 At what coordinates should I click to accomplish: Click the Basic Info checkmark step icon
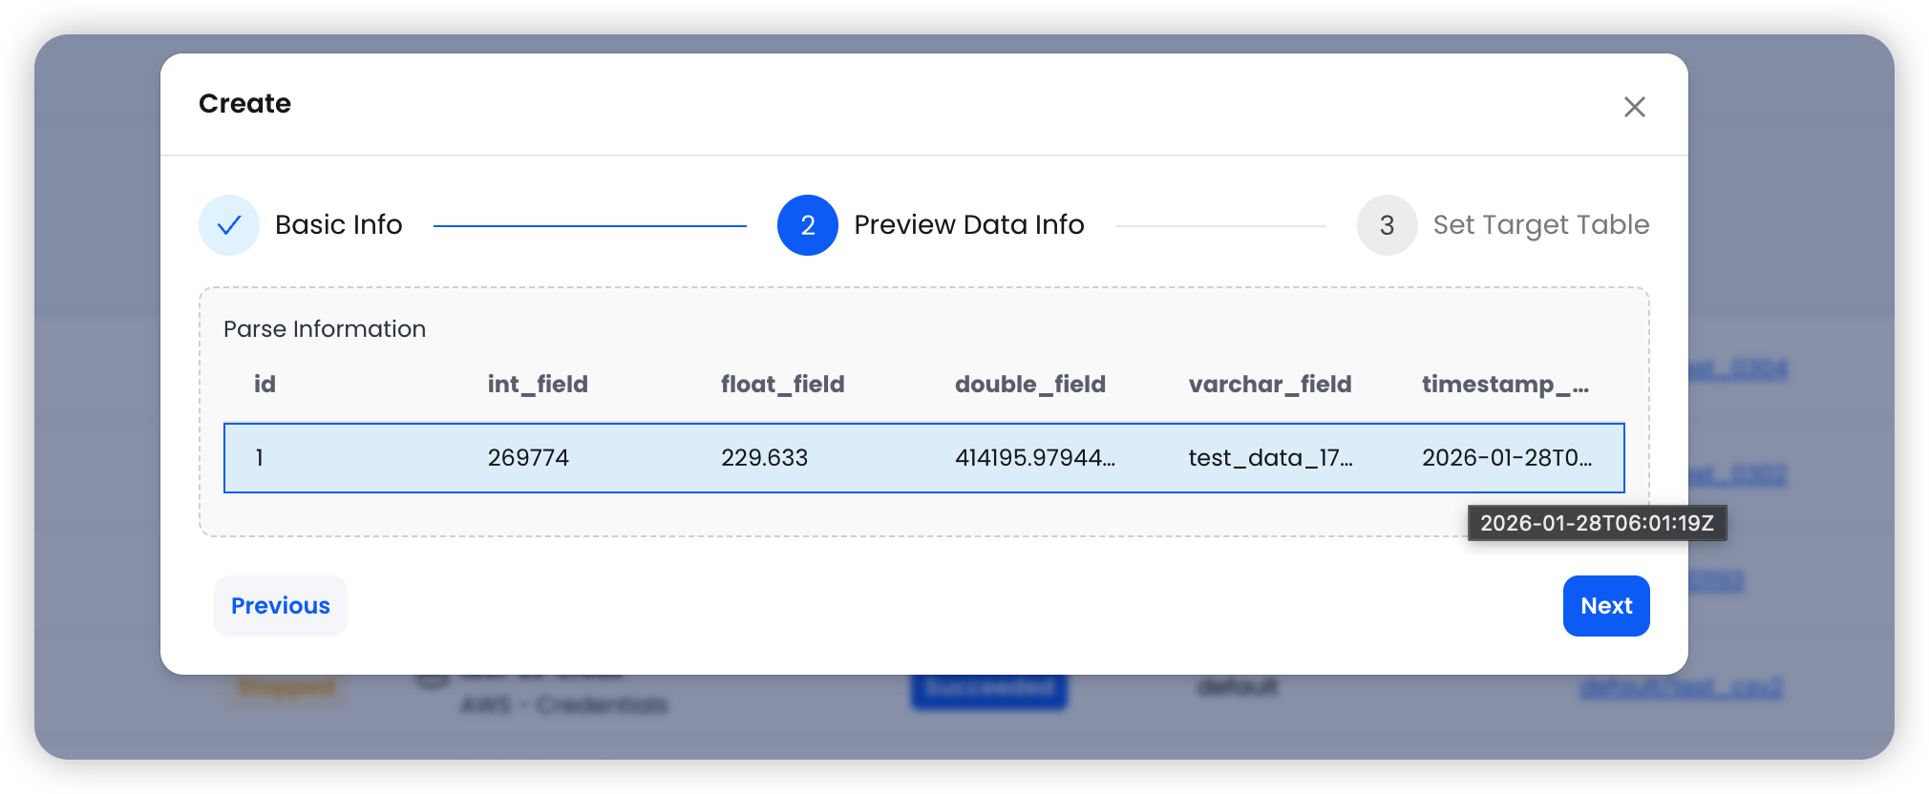point(229,225)
